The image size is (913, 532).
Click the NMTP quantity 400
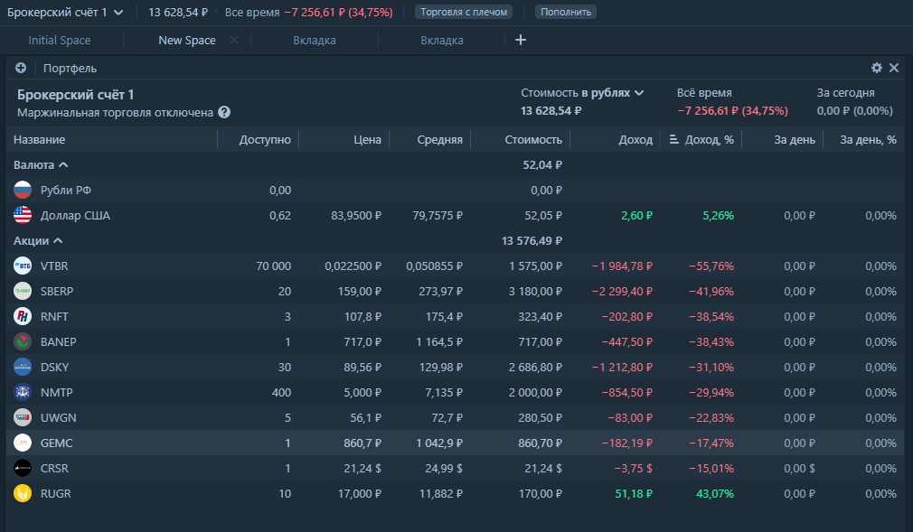[281, 392]
